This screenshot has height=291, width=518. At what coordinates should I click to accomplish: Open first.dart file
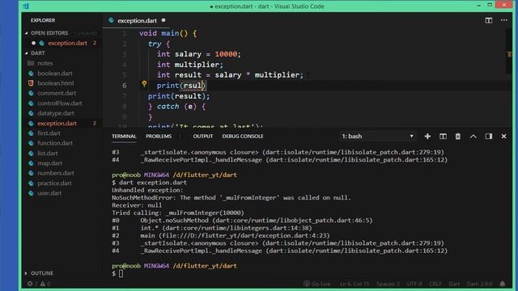click(x=49, y=133)
